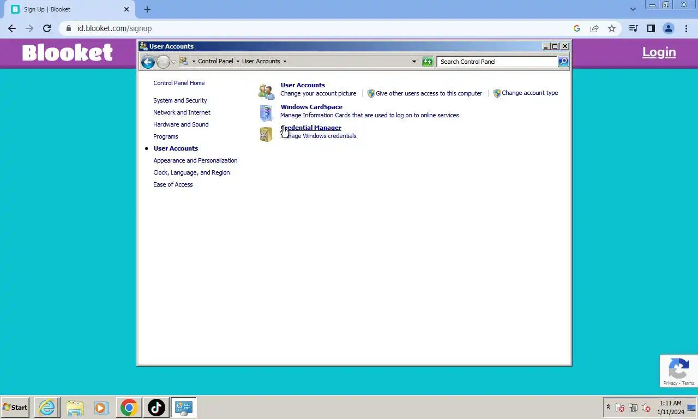The image size is (698, 419).
Task: Open Chrome media control icon
Action: [633, 28]
